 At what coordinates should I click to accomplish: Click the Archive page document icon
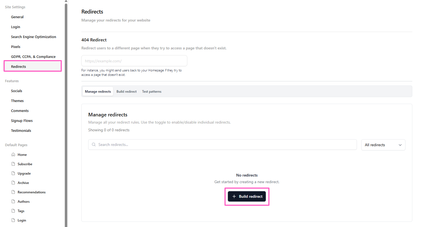coord(13,183)
